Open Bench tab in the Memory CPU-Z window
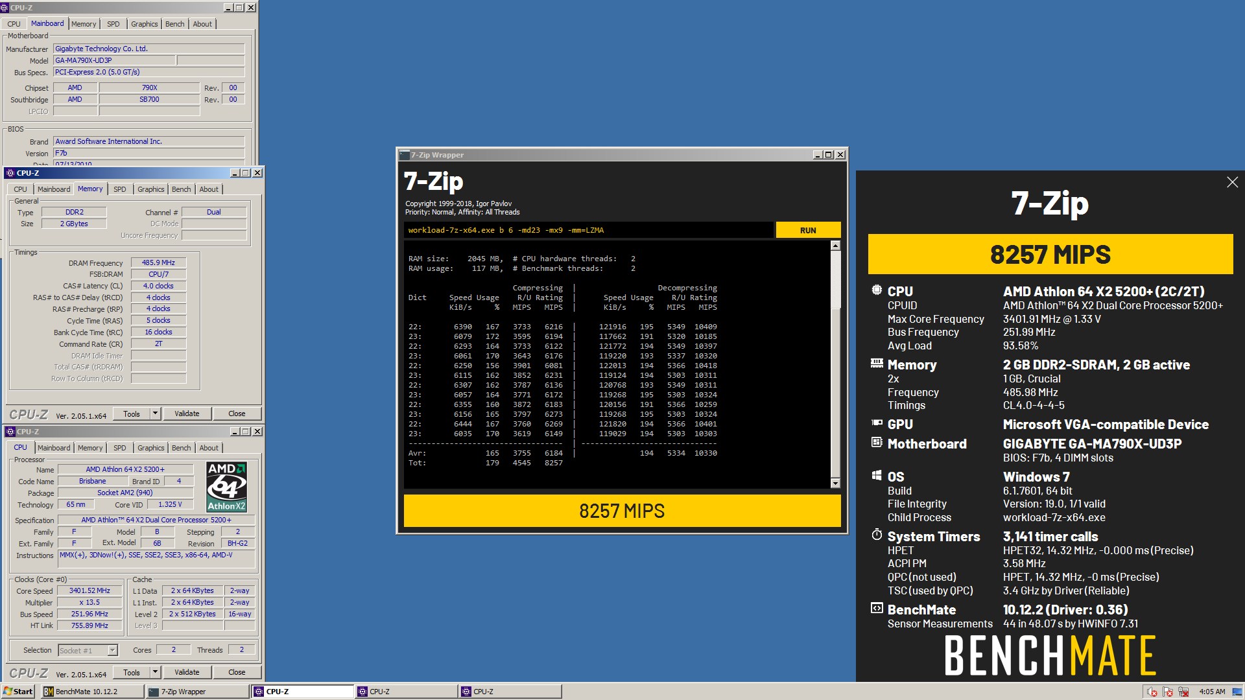 (182, 189)
